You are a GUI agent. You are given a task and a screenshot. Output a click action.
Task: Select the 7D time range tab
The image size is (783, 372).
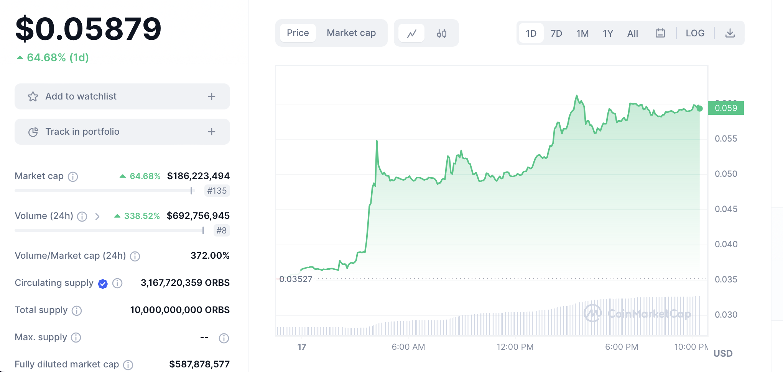tap(556, 34)
